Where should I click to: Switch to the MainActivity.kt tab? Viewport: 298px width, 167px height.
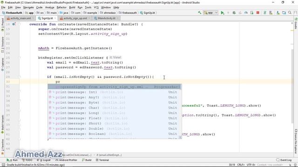(x=106, y=18)
